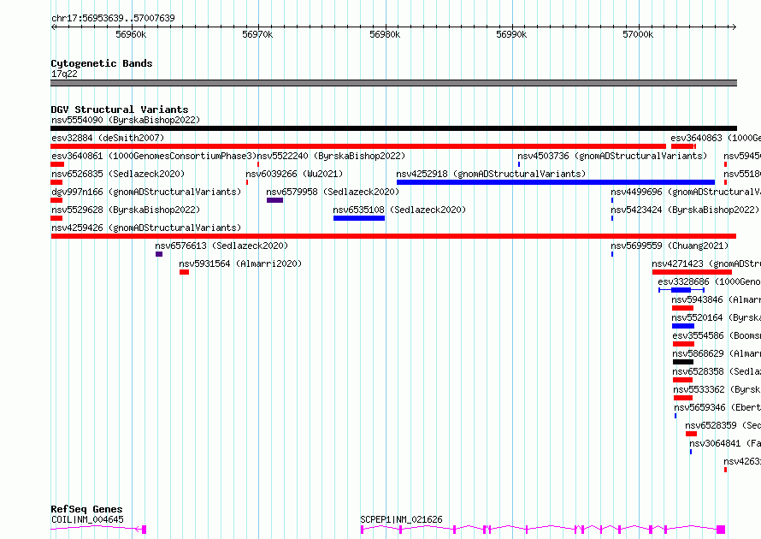The width and height of the screenshot is (761, 539).
Task: Click nsv5943846 variant label
Action: tap(716, 299)
